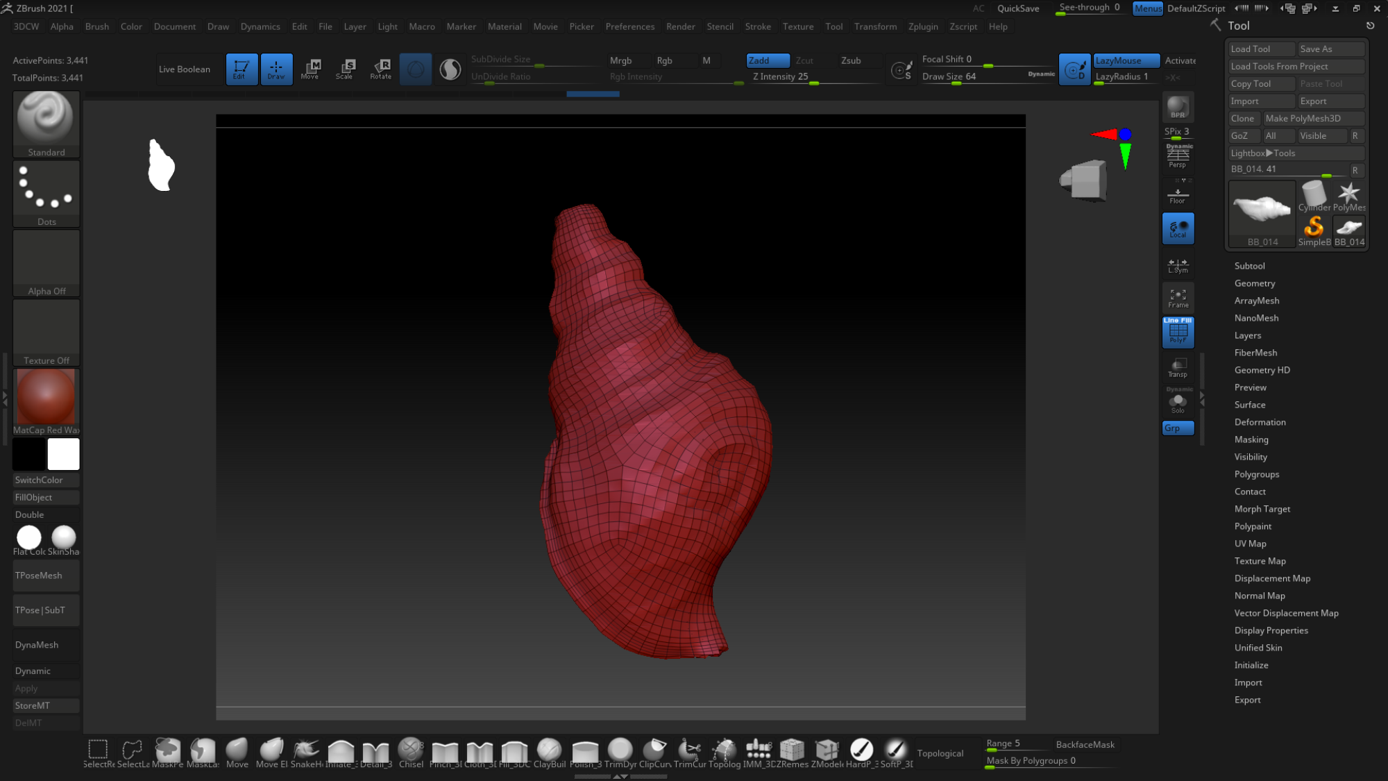Select the Cylinder3D tool thumbnail

pos(1314,196)
